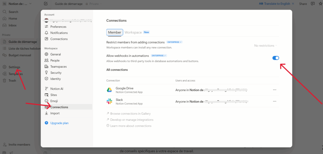Click Enterprise badge beside Allow webhooks
The width and height of the screenshot is (323, 154).
click(x=159, y=56)
